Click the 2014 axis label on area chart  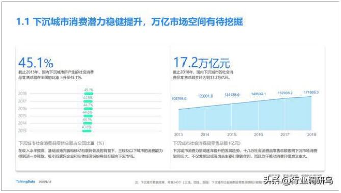click(205, 135)
